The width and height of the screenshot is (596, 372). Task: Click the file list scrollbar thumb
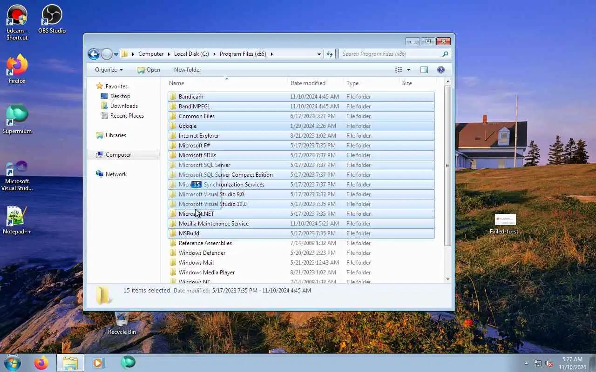[447, 166]
